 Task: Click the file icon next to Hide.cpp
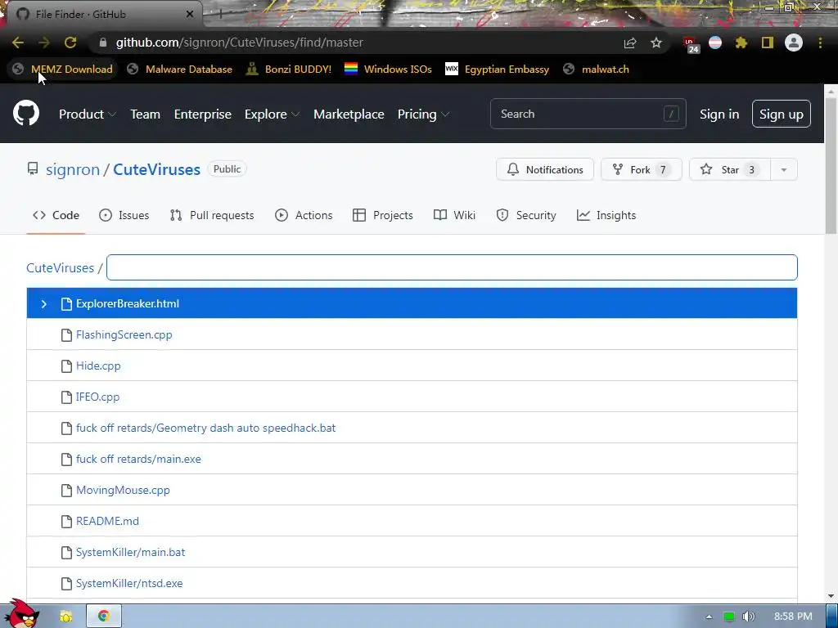coord(66,366)
